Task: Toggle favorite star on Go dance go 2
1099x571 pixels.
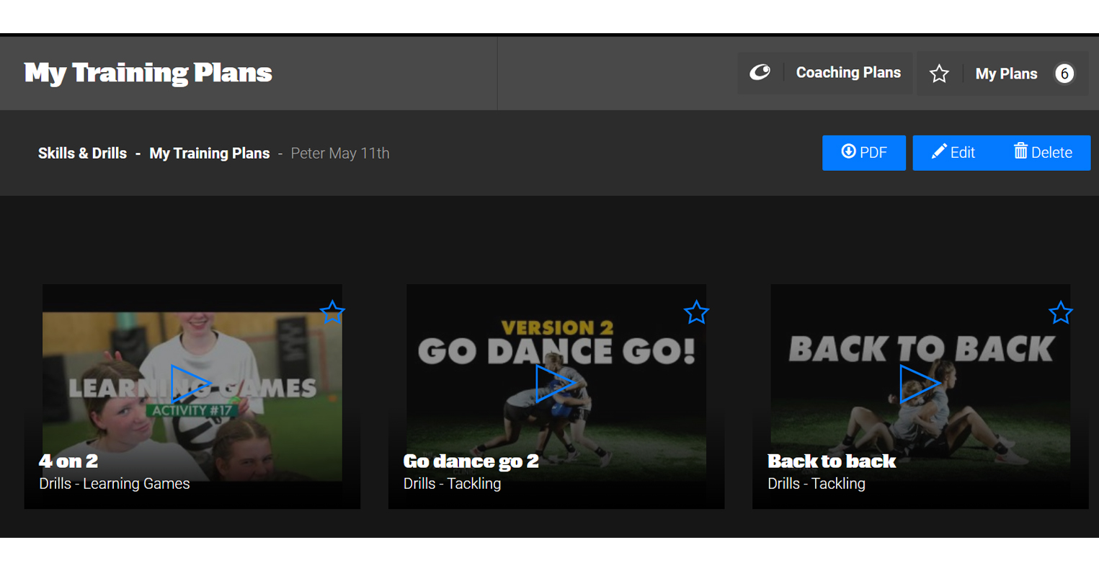Action: pyautogui.click(x=696, y=312)
